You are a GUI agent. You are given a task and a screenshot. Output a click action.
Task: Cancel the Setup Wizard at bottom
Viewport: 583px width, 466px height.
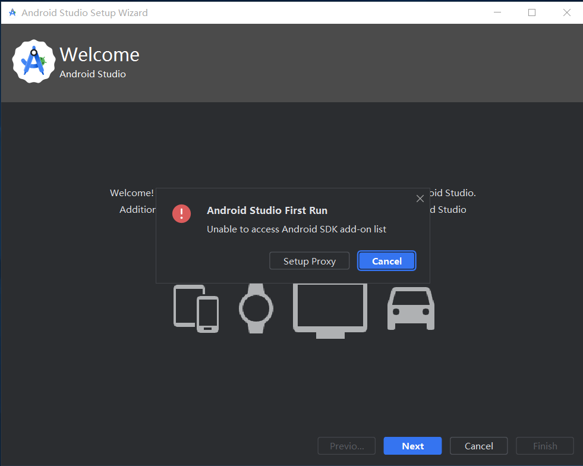(x=478, y=446)
